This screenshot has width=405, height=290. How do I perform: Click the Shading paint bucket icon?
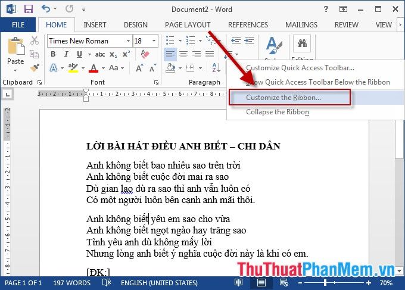pyautogui.click(x=170, y=68)
